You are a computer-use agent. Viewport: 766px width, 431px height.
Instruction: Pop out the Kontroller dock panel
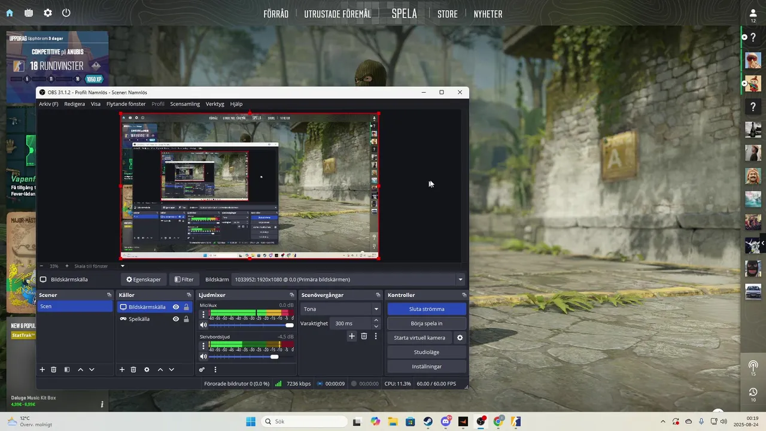click(464, 295)
